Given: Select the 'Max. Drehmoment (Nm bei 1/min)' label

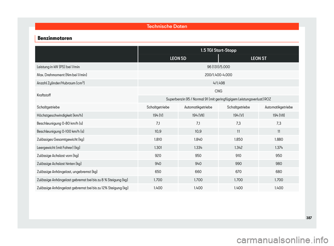Looking at the screenshot, I should (x=62, y=75).
